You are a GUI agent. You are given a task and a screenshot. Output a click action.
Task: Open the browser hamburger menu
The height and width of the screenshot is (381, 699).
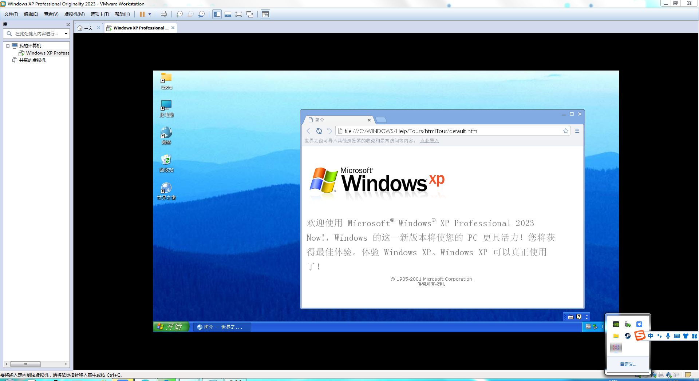pos(577,131)
